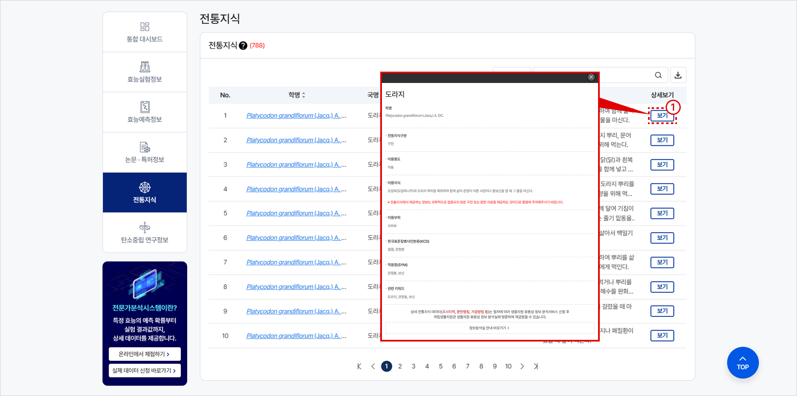Open the 통합 대시보드 dashboard icon

click(144, 27)
